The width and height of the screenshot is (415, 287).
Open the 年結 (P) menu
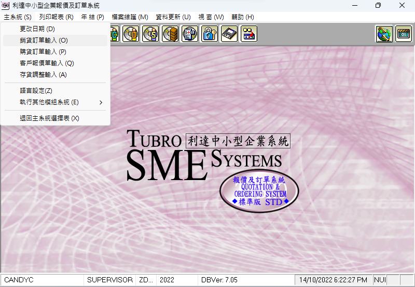92,17
